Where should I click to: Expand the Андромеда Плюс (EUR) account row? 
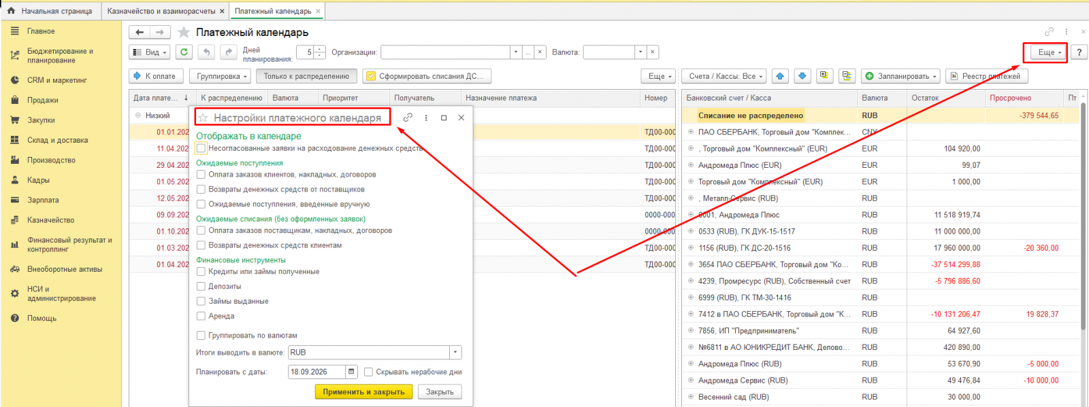pos(691,165)
